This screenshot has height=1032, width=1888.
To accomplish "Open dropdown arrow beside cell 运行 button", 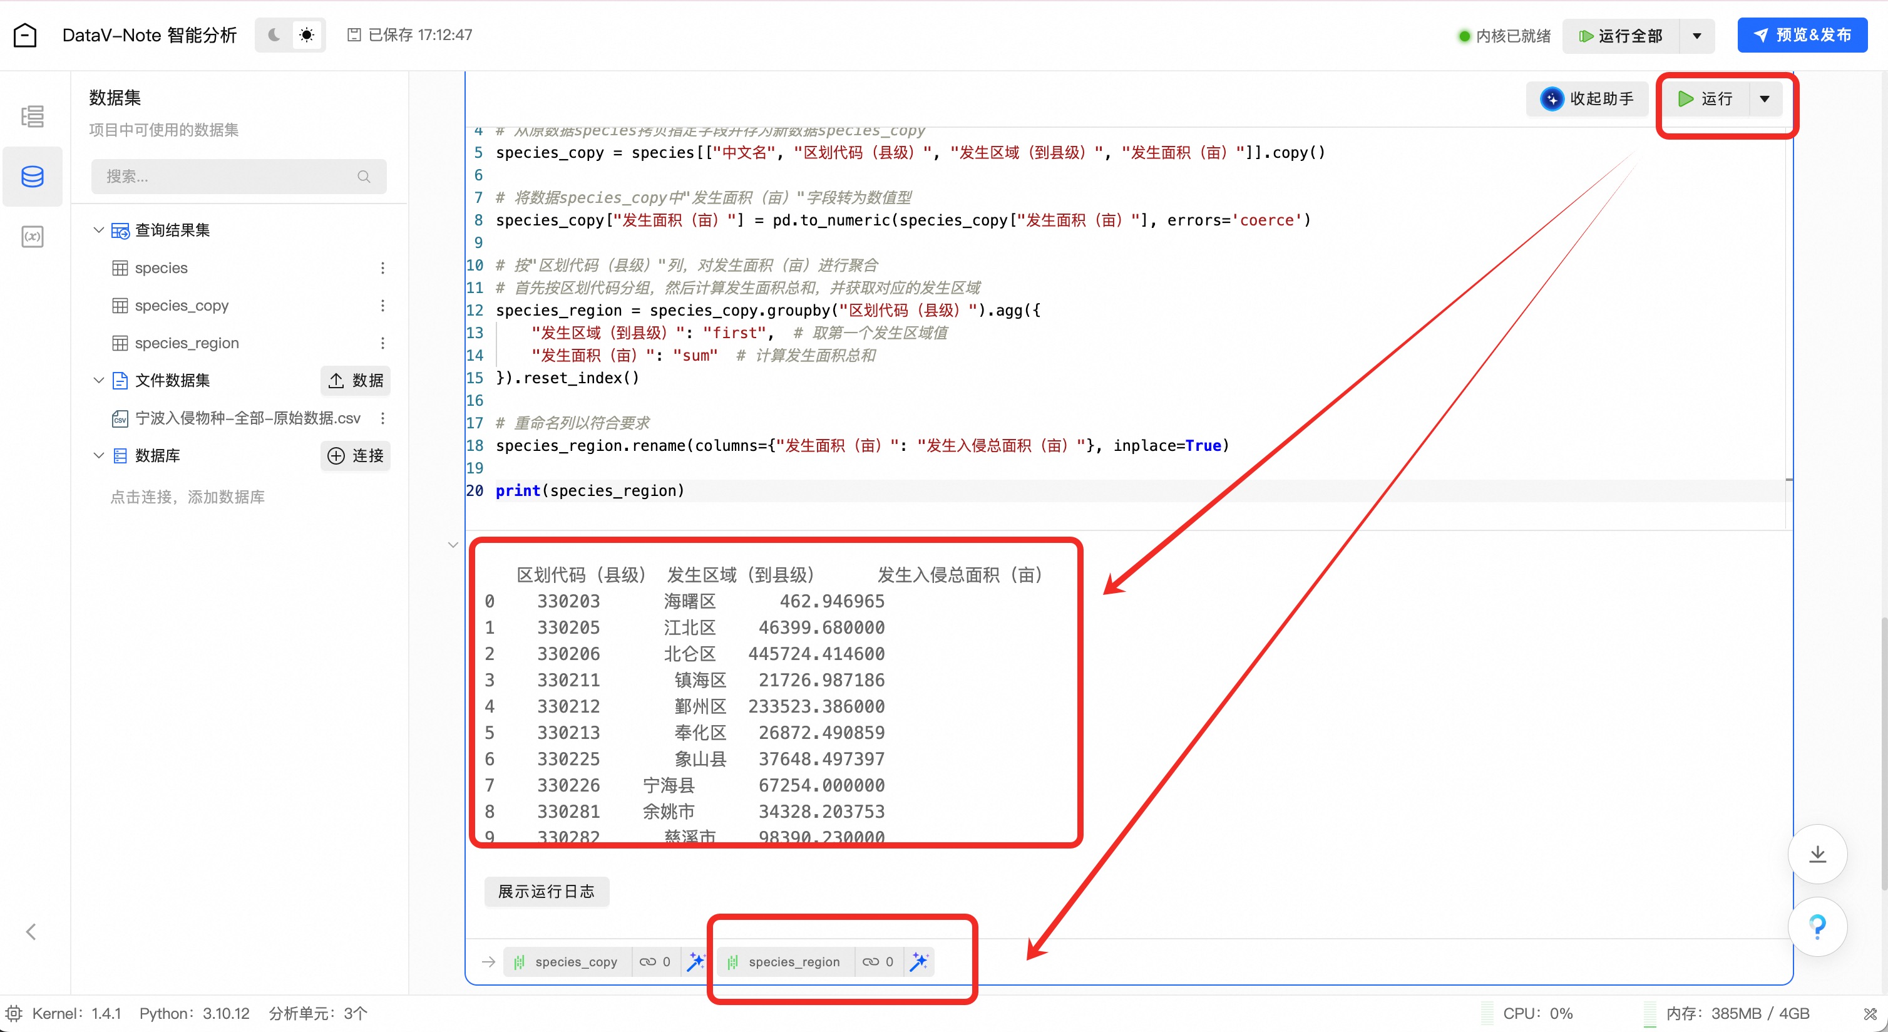I will (1765, 99).
